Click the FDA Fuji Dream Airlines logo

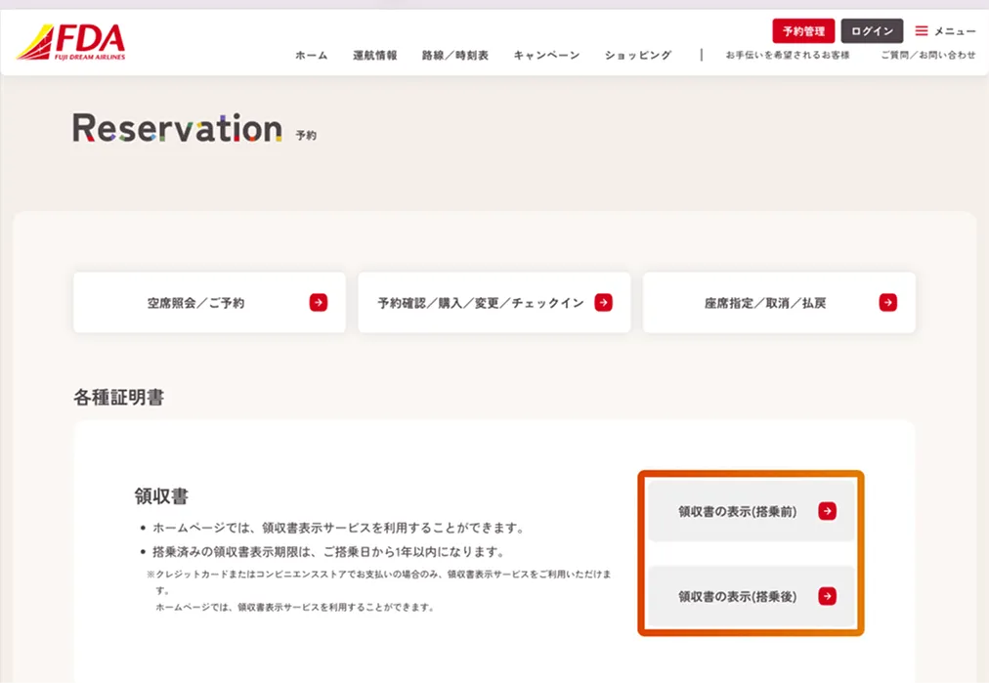pyautogui.click(x=71, y=42)
